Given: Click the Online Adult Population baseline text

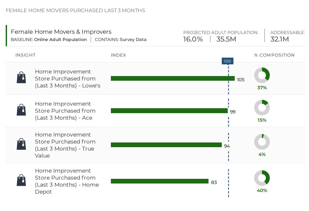Looking at the screenshot, I should 60,40.
